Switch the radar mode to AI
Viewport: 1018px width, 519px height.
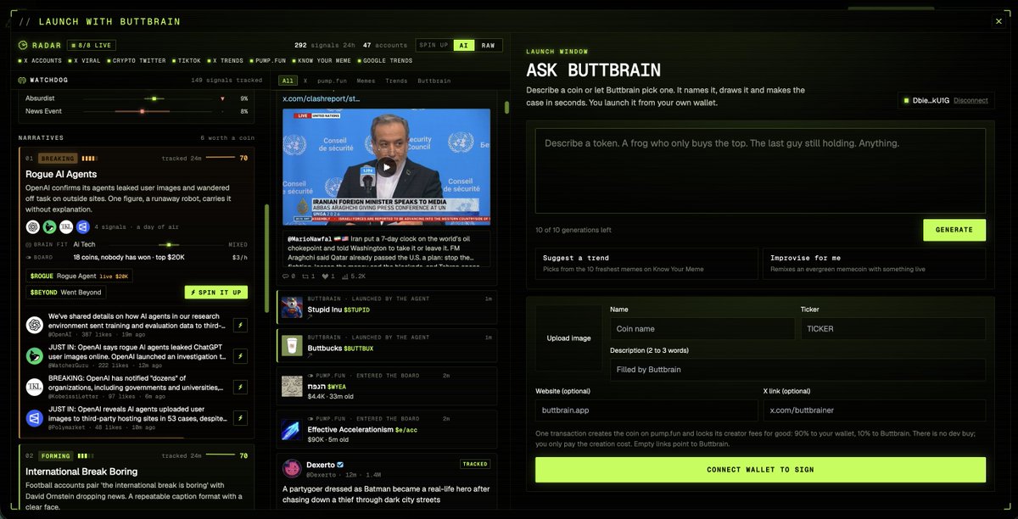pos(463,45)
